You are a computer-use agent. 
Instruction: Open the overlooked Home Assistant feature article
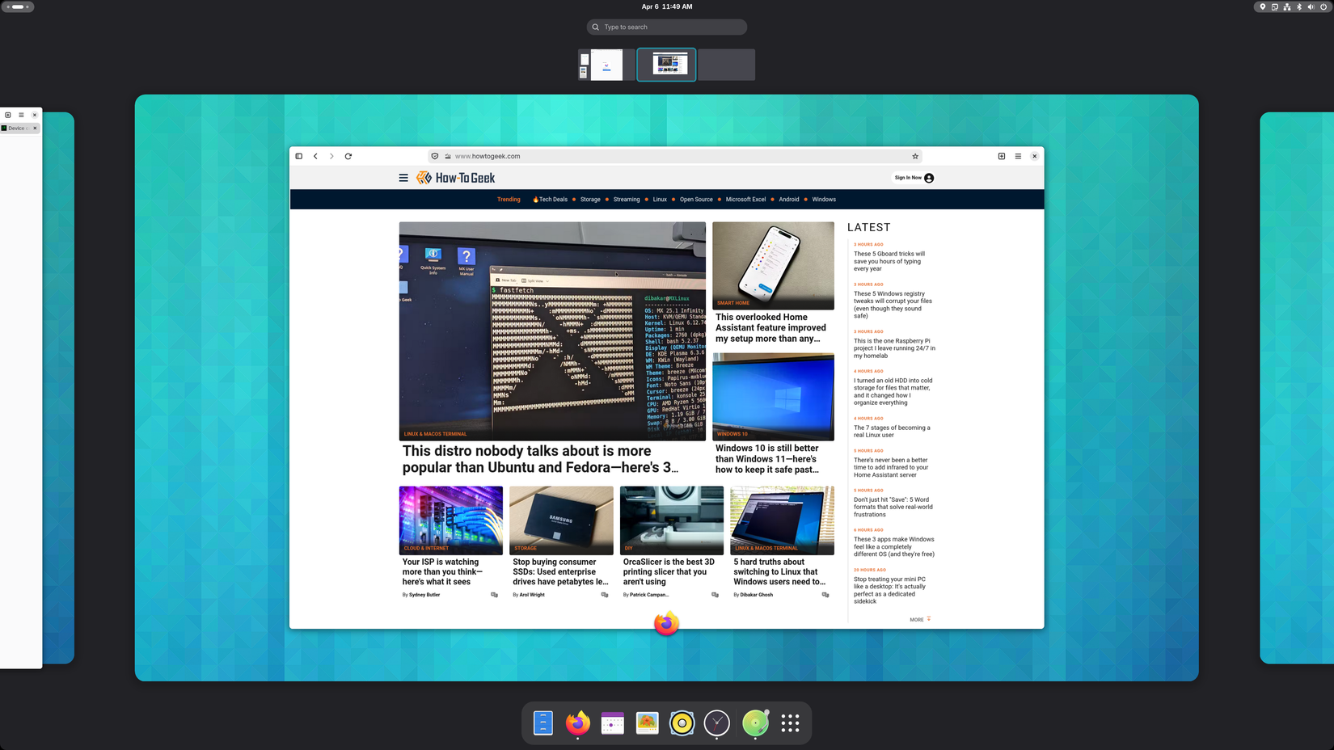click(x=770, y=328)
